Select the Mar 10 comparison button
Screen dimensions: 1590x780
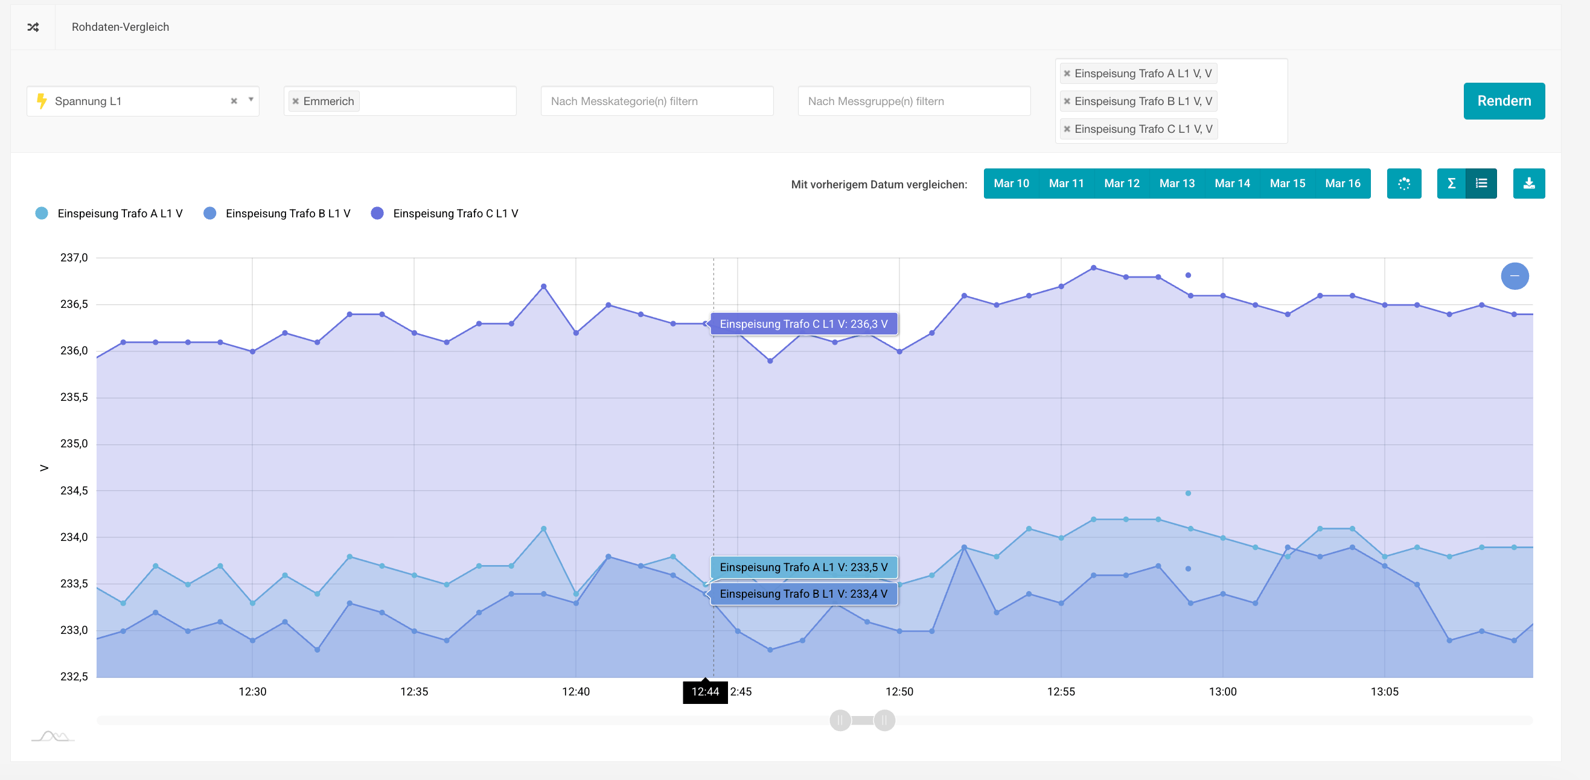coord(1011,184)
